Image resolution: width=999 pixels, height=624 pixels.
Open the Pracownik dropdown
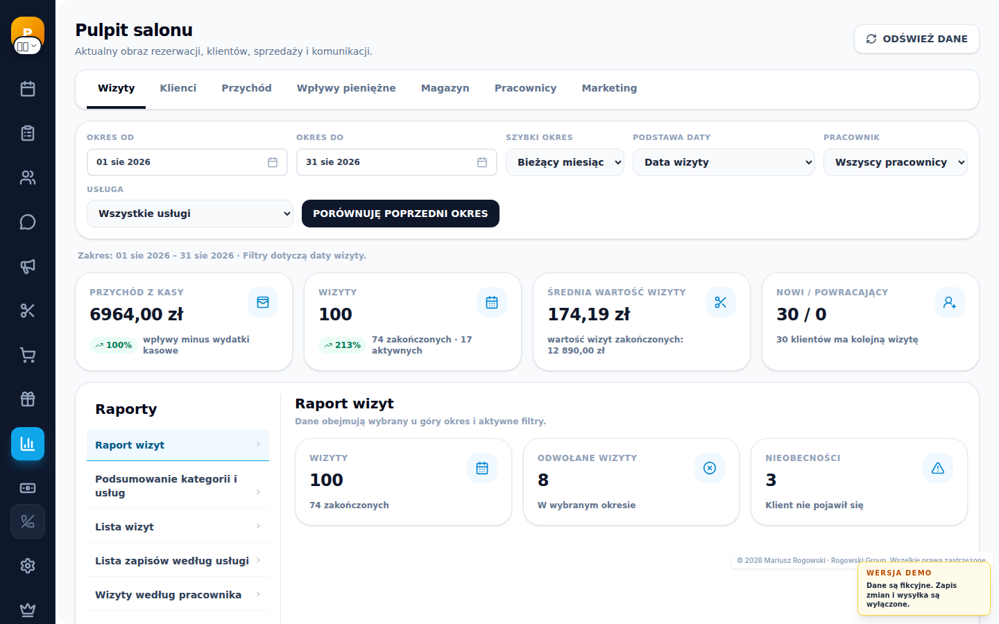click(x=896, y=162)
